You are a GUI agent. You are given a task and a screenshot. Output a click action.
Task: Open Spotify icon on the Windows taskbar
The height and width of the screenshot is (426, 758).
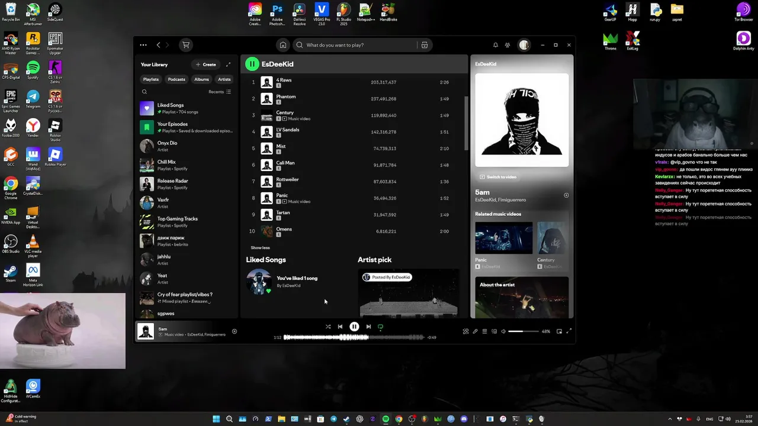coord(386,419)
